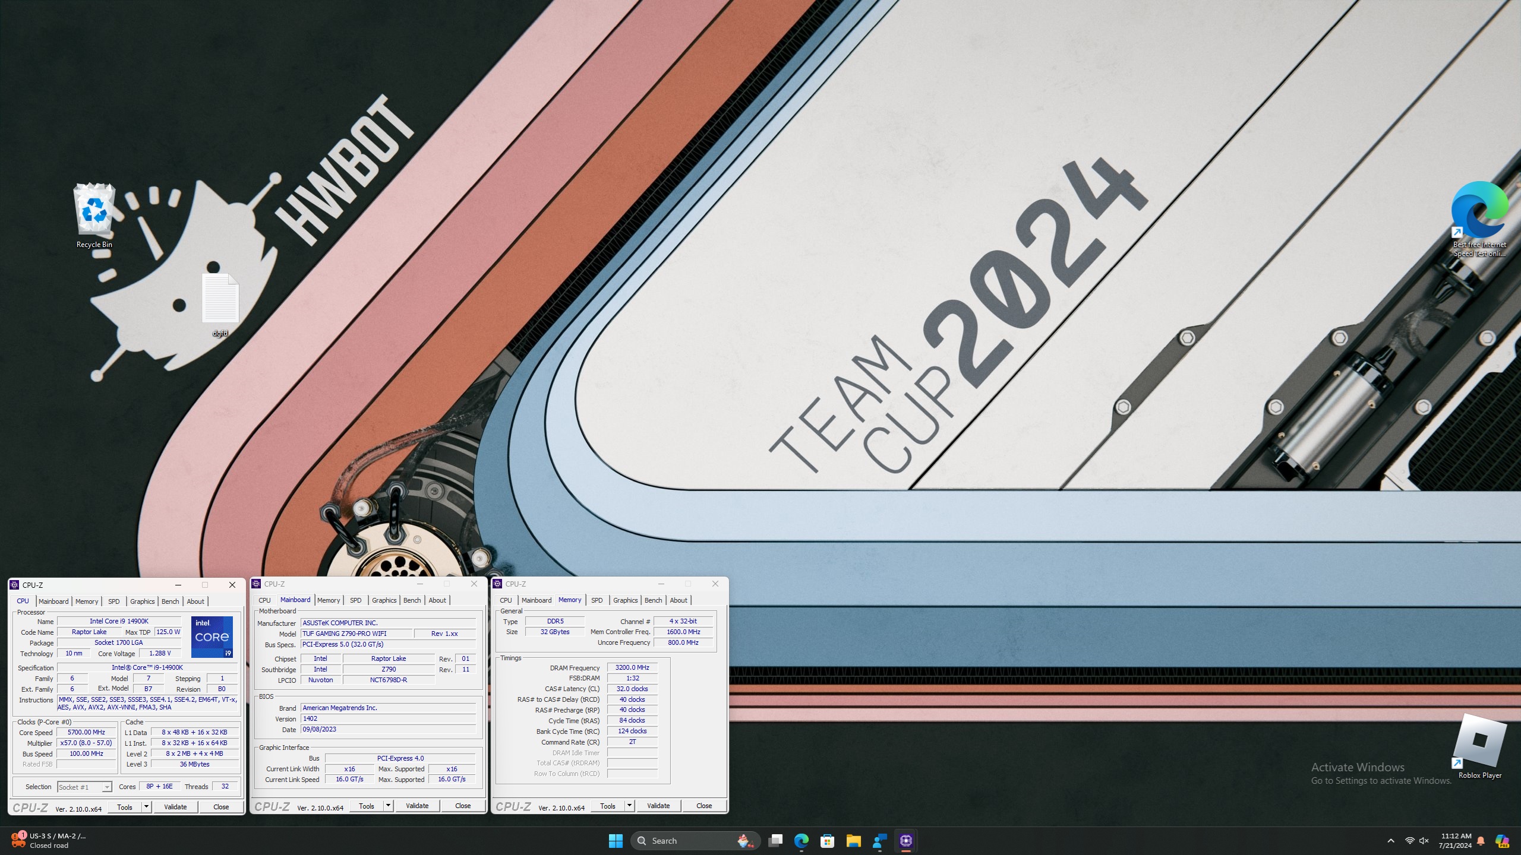The height and width of the screenshot is (855, 1521).
Task: Open Bench tab in first CPU-Z window
Action: click(x=171, y=601)
